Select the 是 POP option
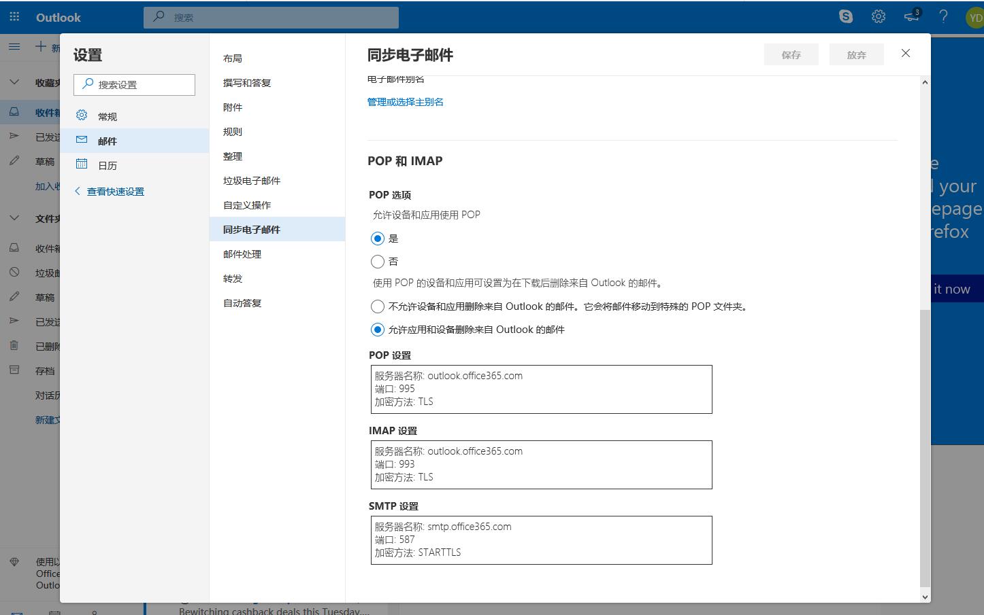 click(x=378, y=239)
